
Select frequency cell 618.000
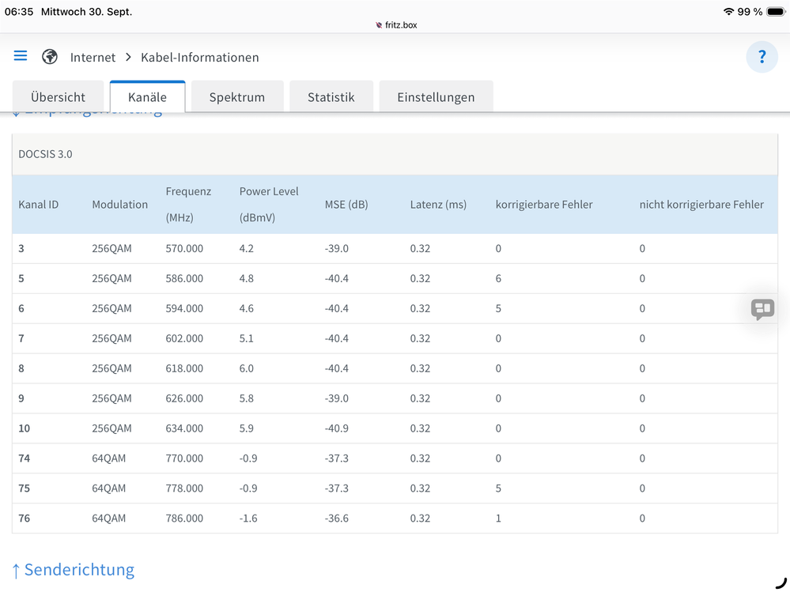point(184,368)
